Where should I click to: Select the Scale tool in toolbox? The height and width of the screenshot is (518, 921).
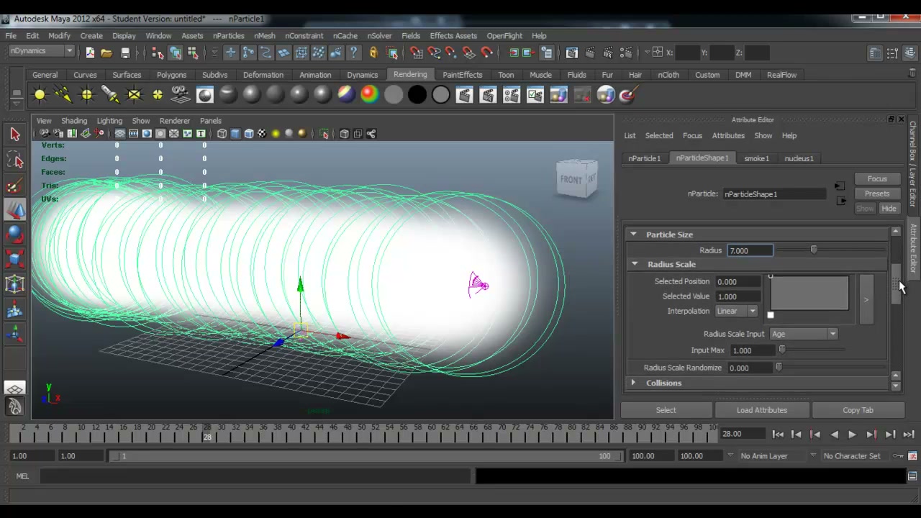(14, 260)
